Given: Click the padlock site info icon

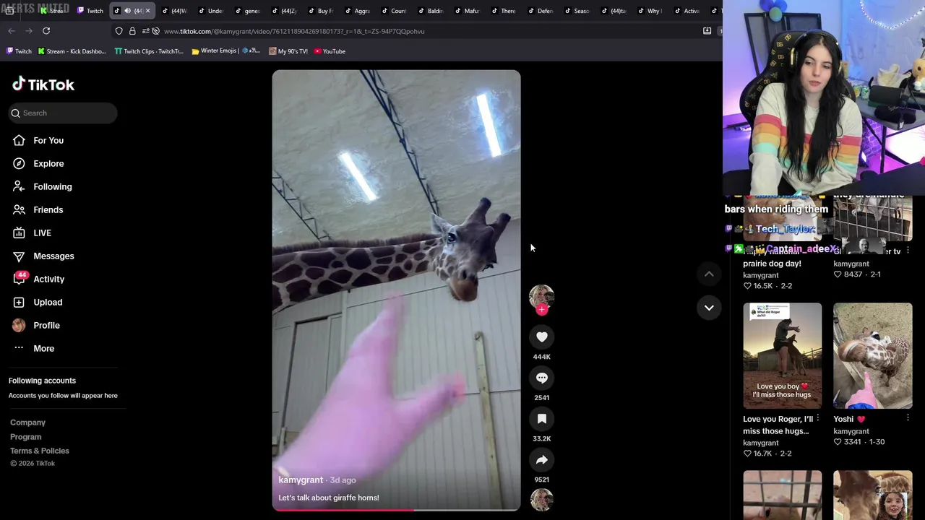Looking at the screenshot, I should click(132, 31).
